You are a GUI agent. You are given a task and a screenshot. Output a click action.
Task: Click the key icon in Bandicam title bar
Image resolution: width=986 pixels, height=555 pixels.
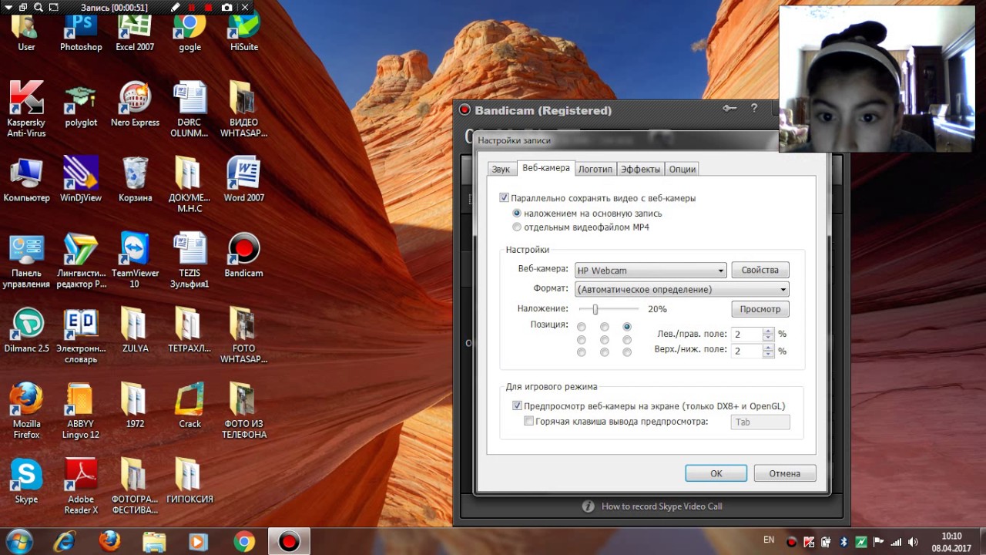[729, 109]
